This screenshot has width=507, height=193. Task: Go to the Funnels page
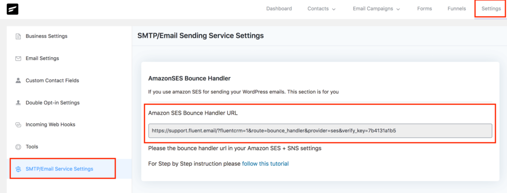point(456,9)
